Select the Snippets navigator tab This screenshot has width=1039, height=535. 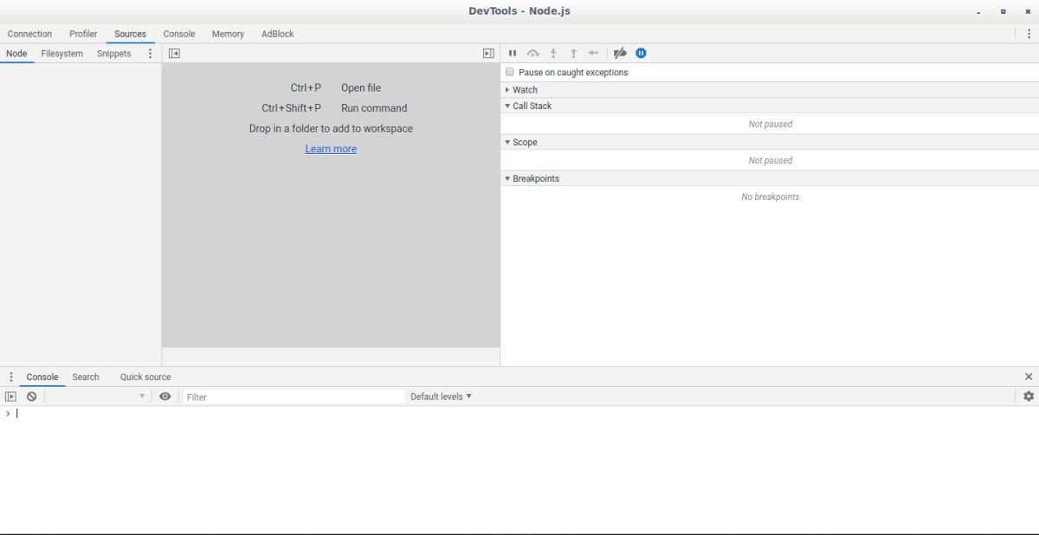pyautogui.click(x=113, y=53)
